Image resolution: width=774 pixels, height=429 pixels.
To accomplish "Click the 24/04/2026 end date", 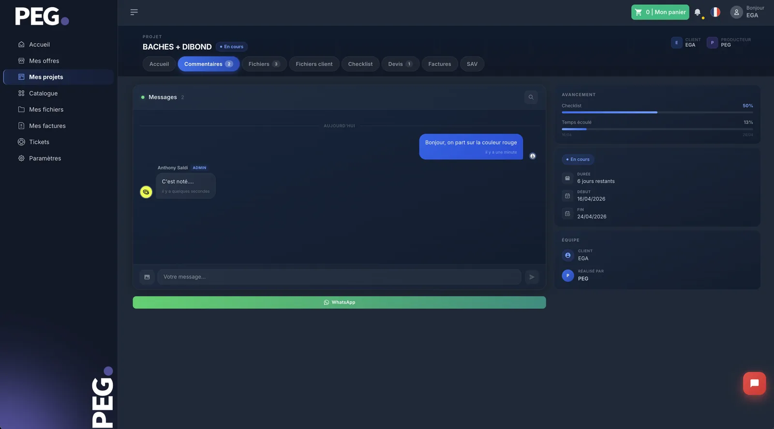I will tap(592, 217).
